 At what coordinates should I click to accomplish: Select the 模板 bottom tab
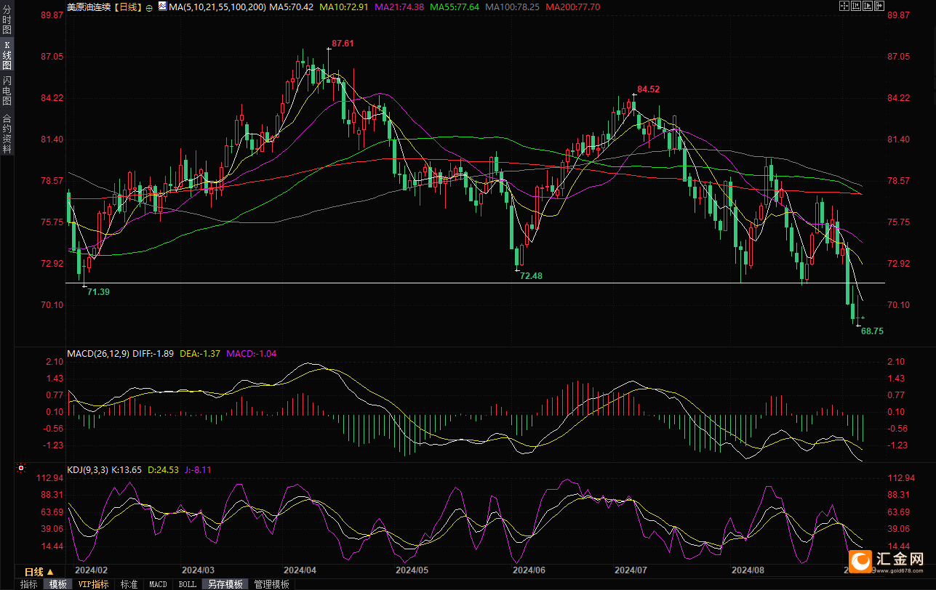coord(57,584)
